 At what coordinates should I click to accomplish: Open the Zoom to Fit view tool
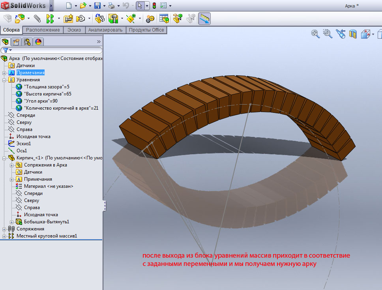click(x=315, y=34)
